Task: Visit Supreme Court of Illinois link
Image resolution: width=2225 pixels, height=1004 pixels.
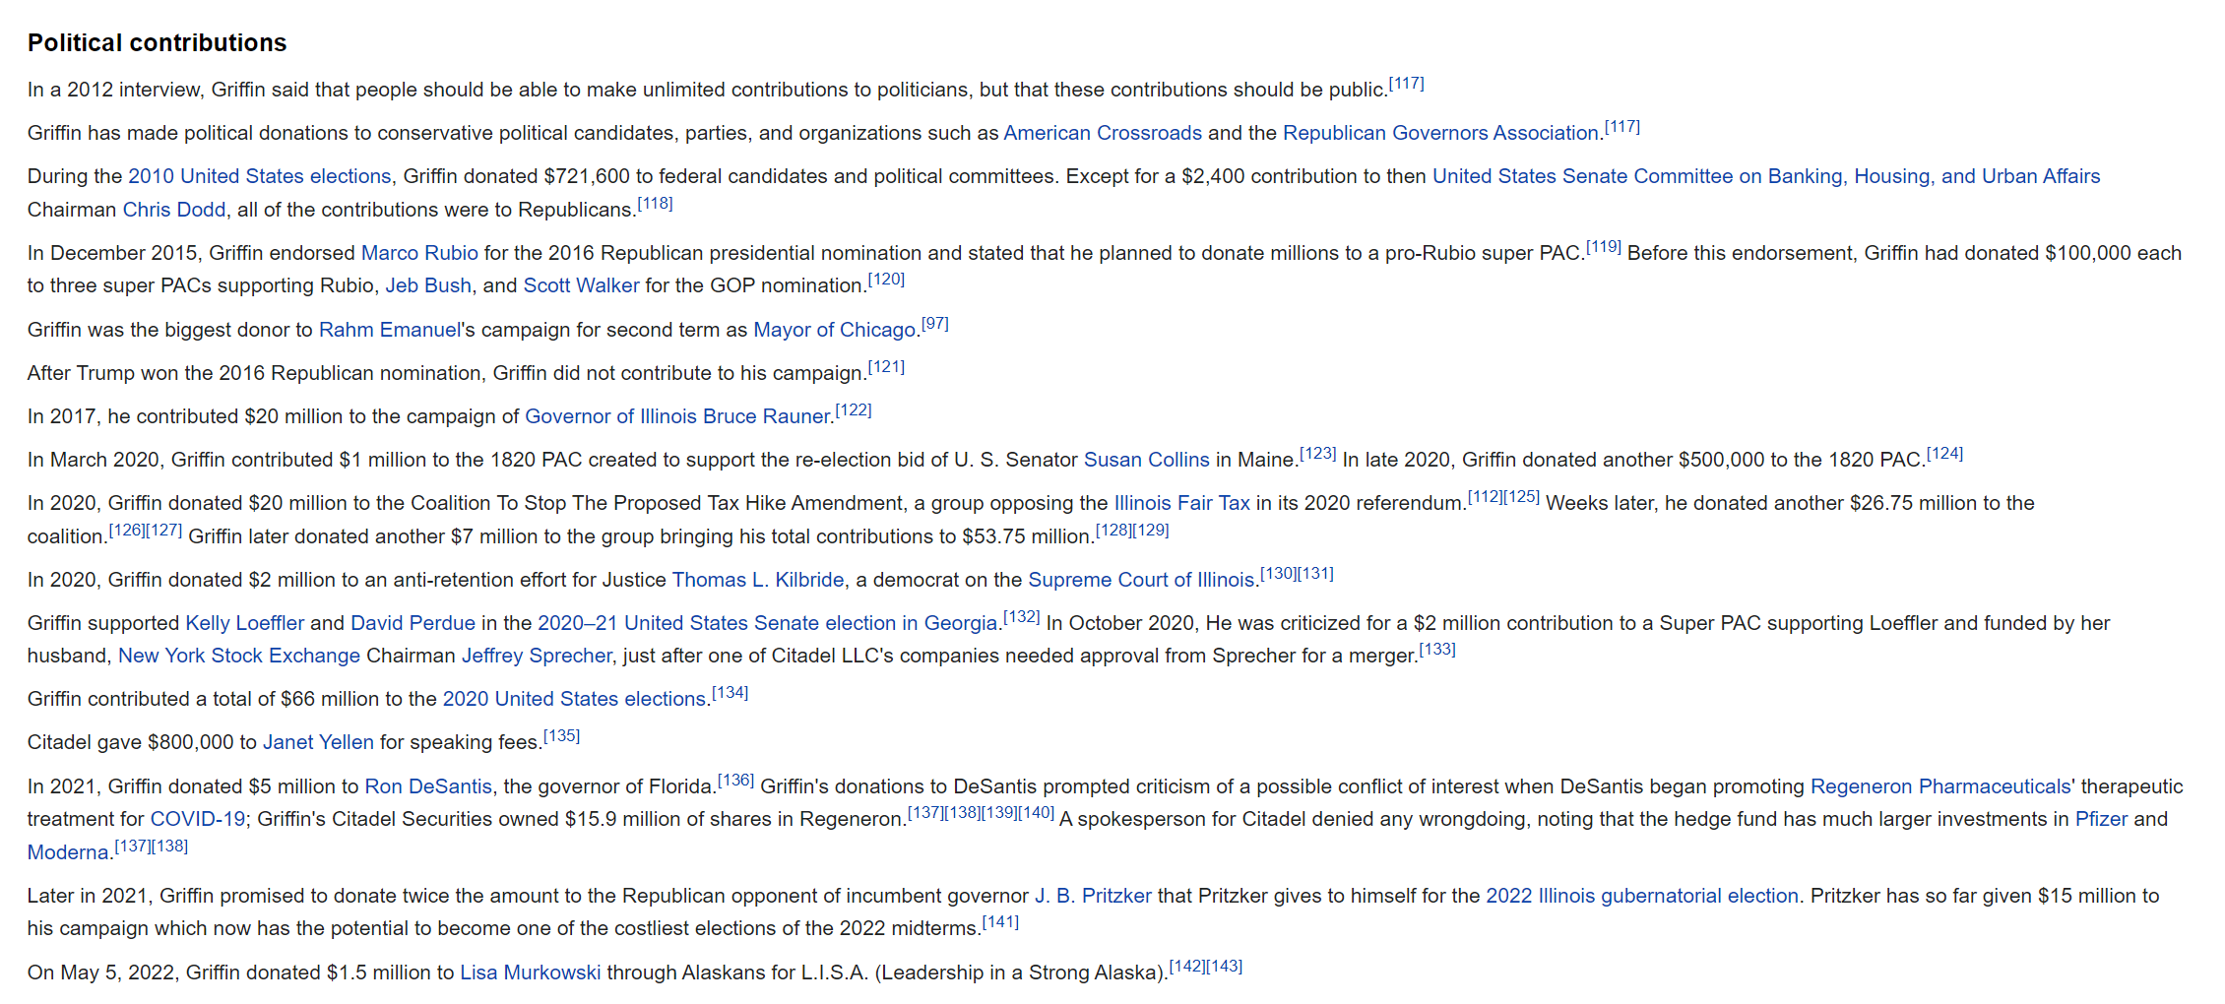Action: 1142,580
